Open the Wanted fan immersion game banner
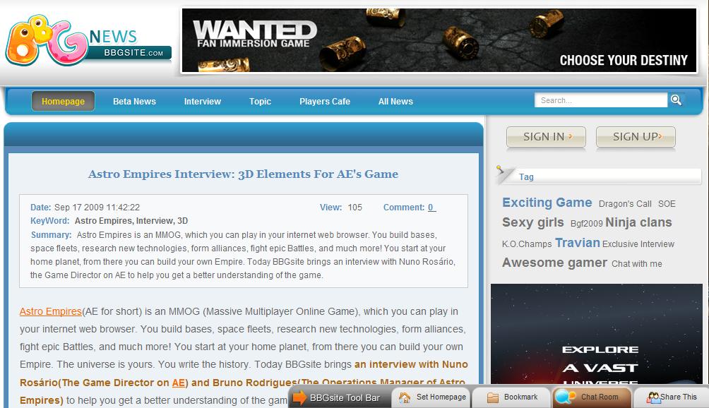 (439, 40)
